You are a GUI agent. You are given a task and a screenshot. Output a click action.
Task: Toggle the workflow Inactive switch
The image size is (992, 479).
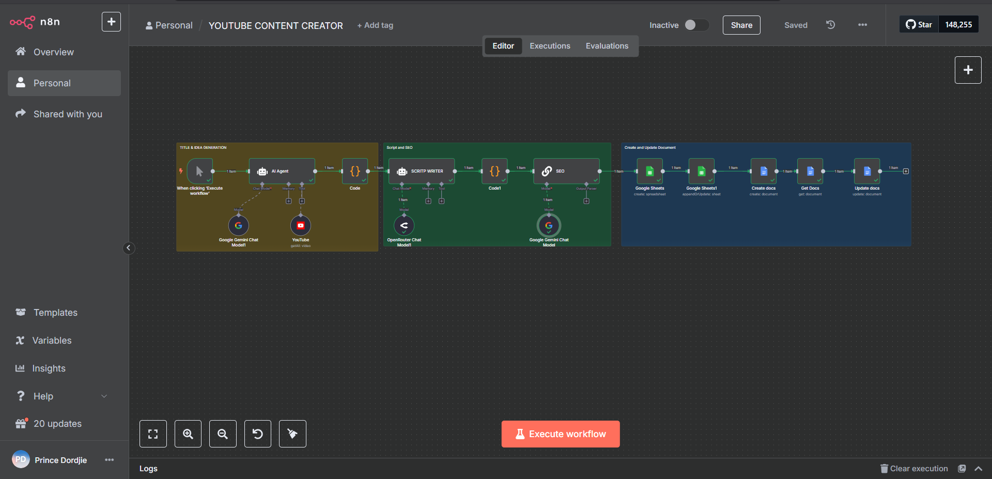coord(695,25)
